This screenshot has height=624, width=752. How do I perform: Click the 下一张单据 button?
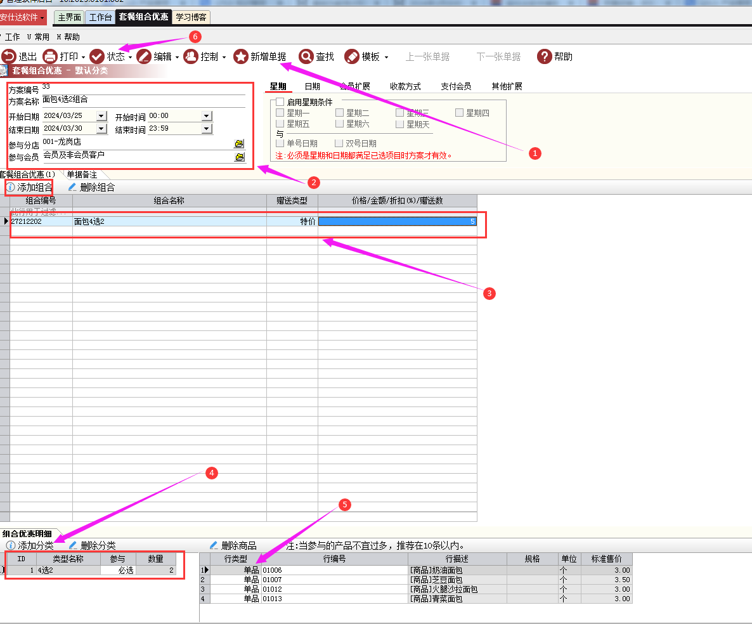[x=498, y=56]
